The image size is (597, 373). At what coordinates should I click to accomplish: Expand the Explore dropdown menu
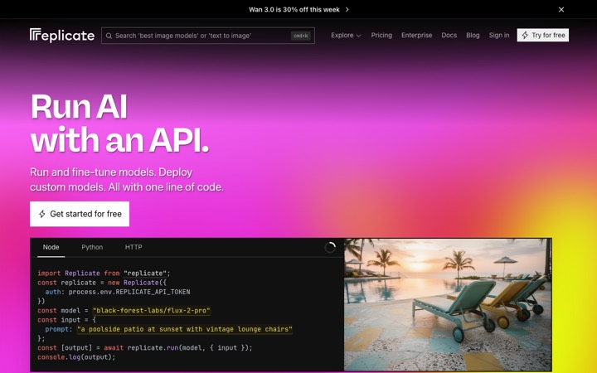tap(346, 35)
